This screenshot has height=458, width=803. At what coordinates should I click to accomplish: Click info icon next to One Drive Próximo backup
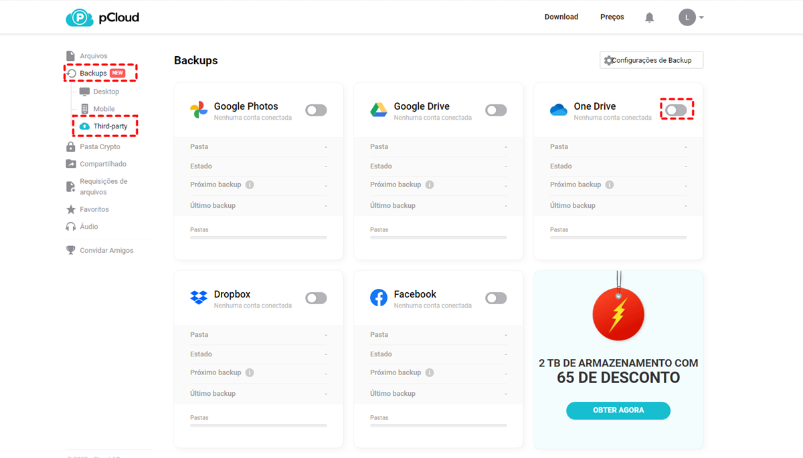(x=610, y=185)
